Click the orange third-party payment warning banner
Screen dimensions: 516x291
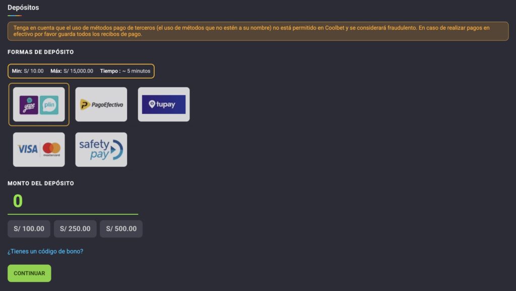coord(257,31)
